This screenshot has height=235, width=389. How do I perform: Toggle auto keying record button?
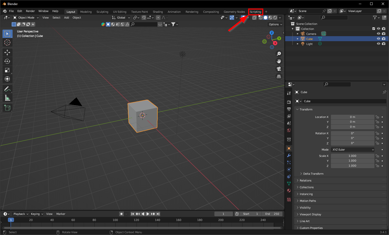(x=121, y=214)
